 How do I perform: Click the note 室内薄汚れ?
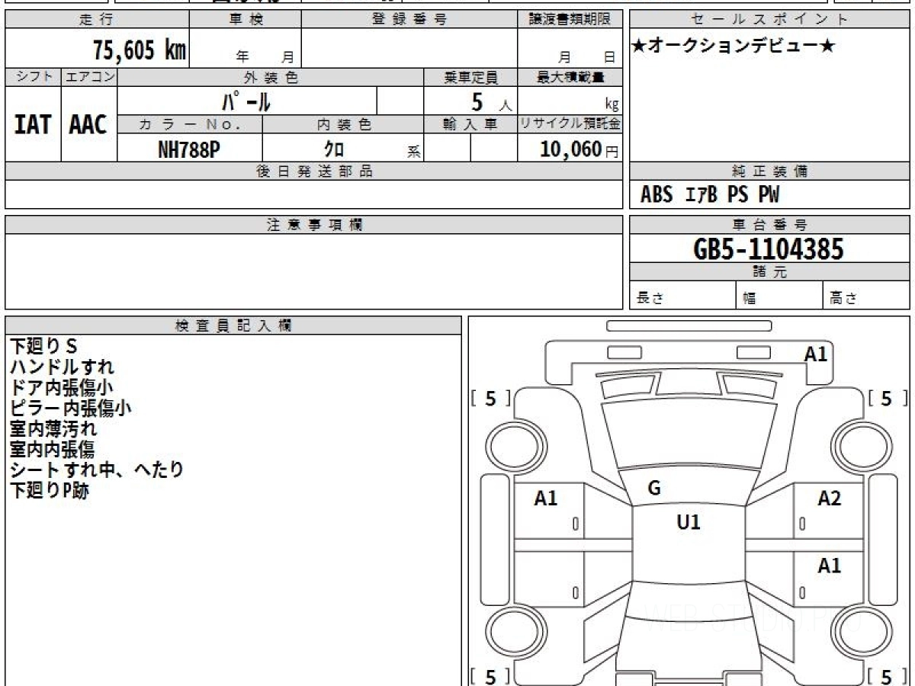(x=53, y=428)
